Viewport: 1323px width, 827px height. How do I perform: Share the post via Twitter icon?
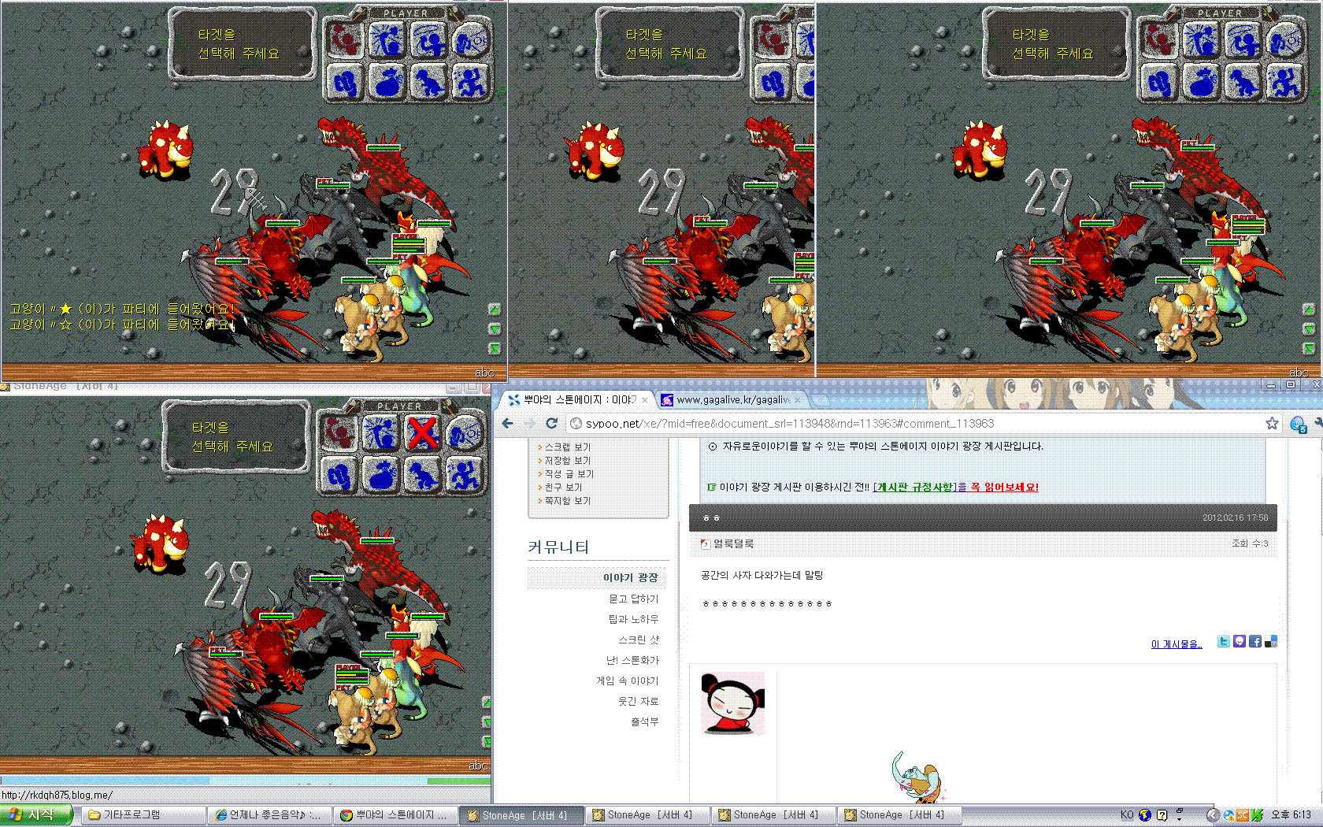point(1223,641)
